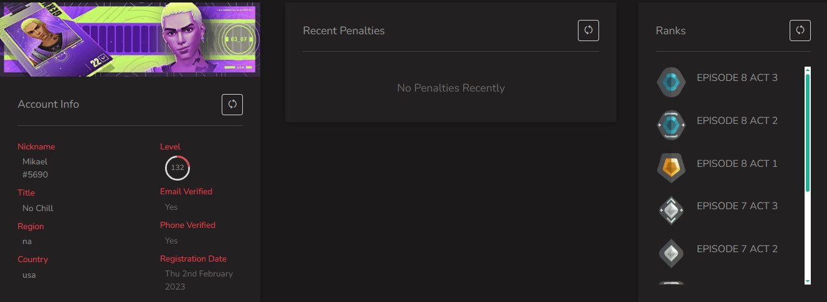
Task: Select the EPISODE 8 ACT 3 label
Action: point(737,78)
